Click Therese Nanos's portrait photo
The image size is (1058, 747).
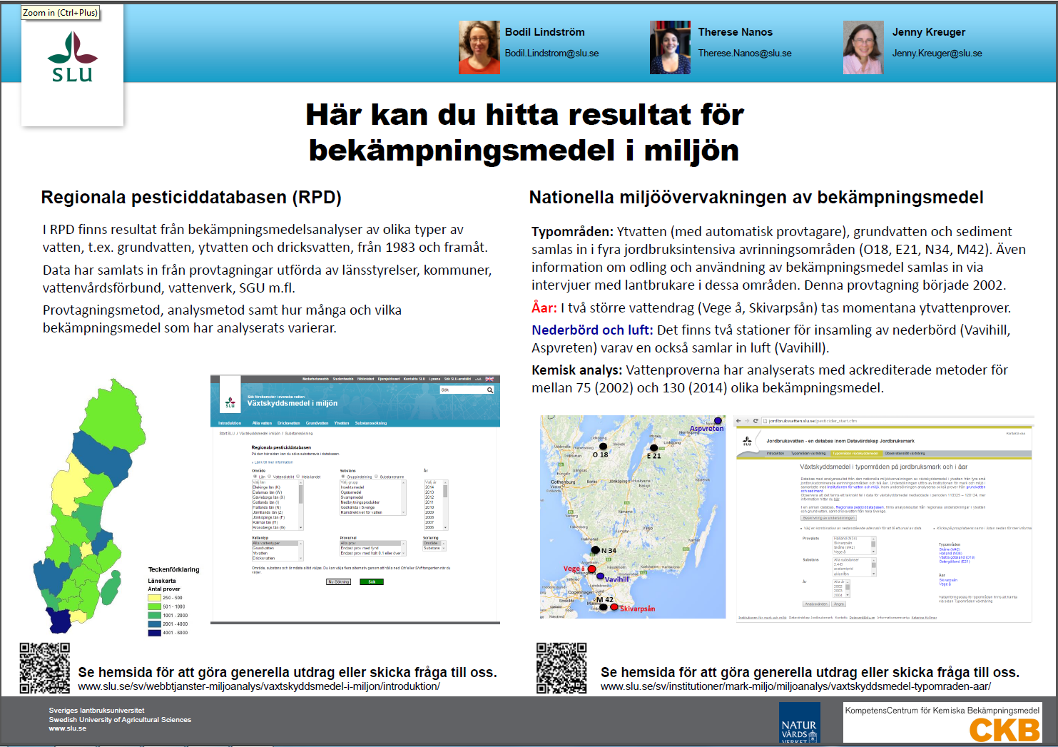click(x=670, y=47)
